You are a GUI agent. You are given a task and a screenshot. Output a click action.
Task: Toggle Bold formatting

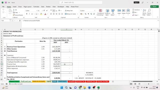pyautogui.click(x=27, y=14)
